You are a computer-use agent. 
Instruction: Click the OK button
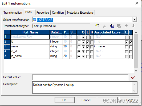click(x=64, y=100)
